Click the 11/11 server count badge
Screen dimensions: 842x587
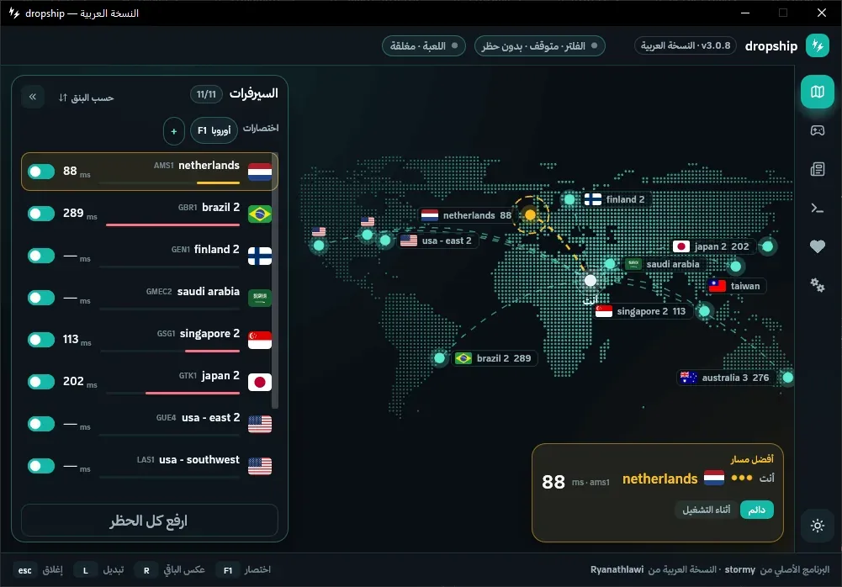pyautogui.click(x=206, y=94)
